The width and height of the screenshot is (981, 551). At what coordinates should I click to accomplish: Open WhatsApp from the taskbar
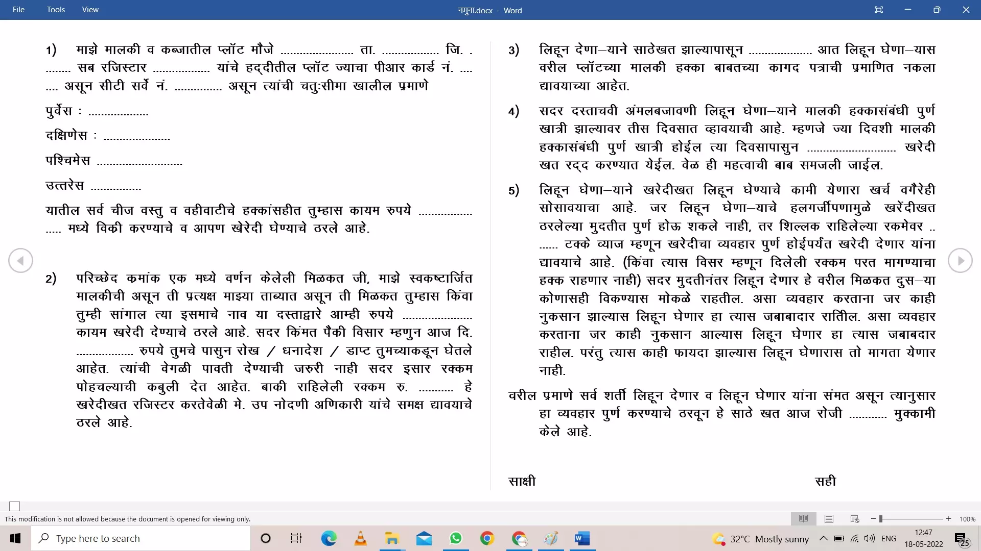[455, 538]
